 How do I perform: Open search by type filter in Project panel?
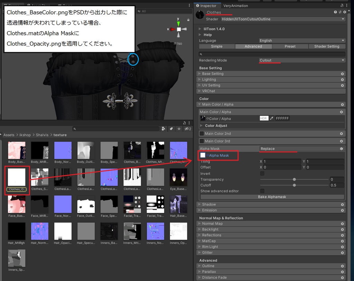click(163, 129)
